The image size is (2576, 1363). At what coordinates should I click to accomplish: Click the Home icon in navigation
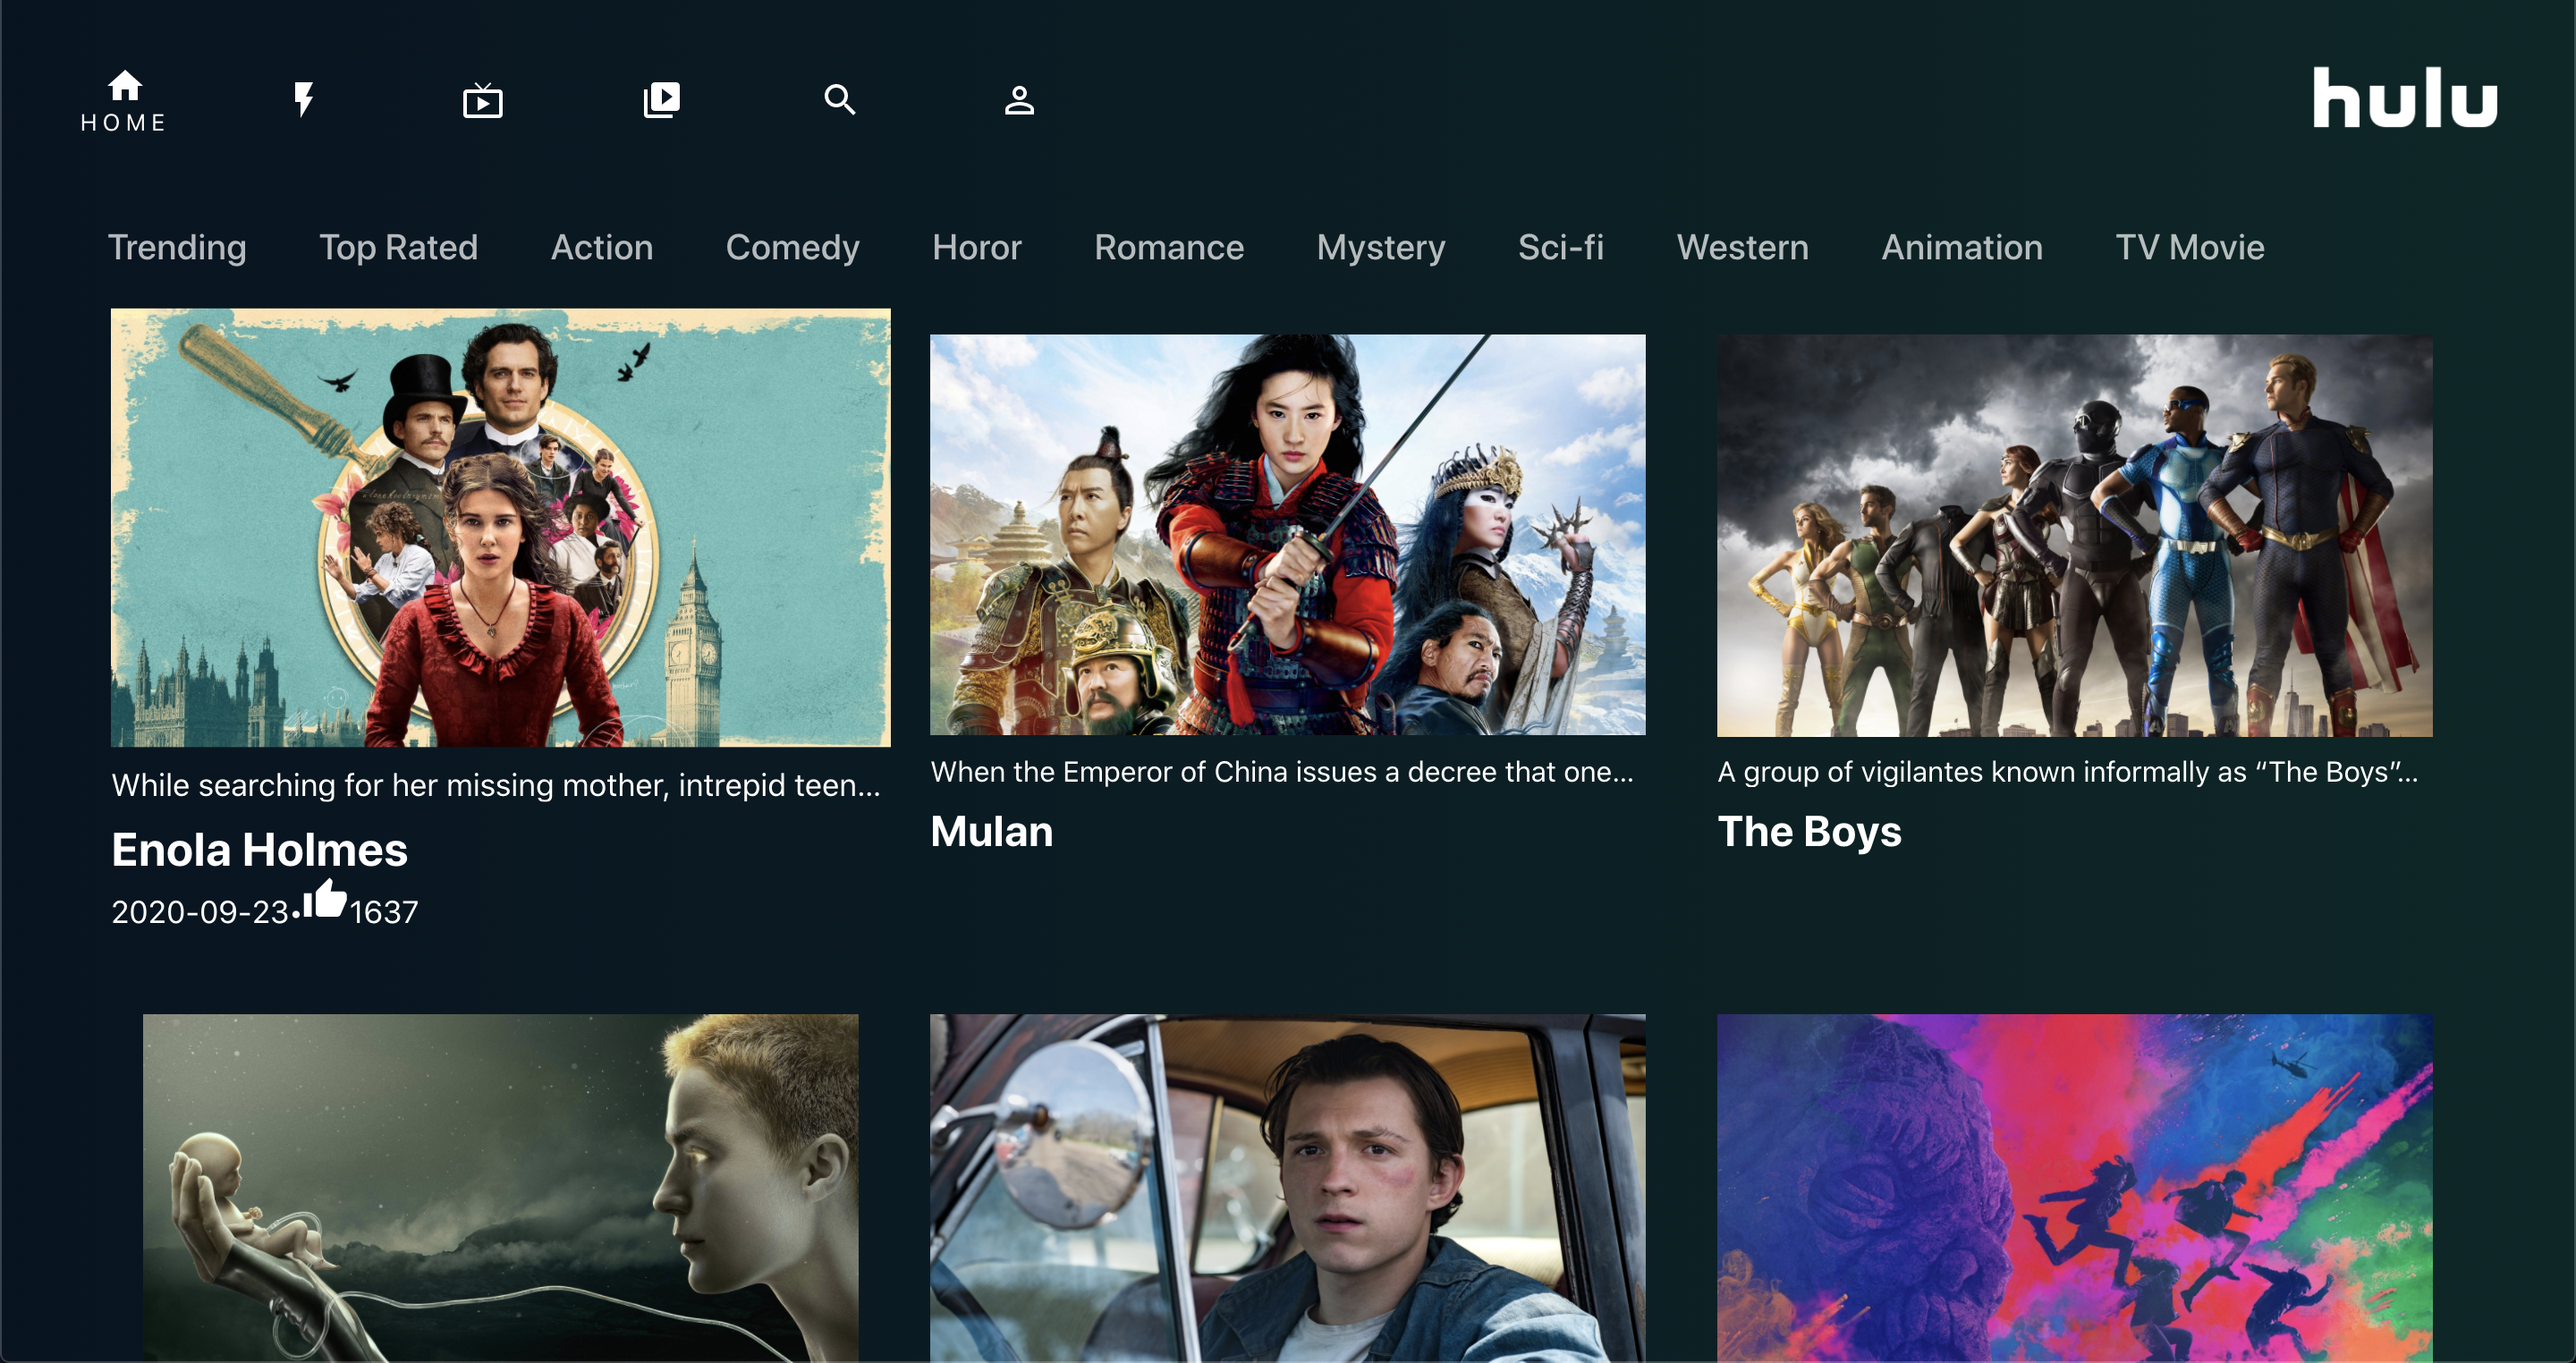(x=124, y=87)
